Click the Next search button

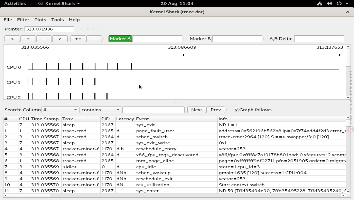[x=197, y=110]
